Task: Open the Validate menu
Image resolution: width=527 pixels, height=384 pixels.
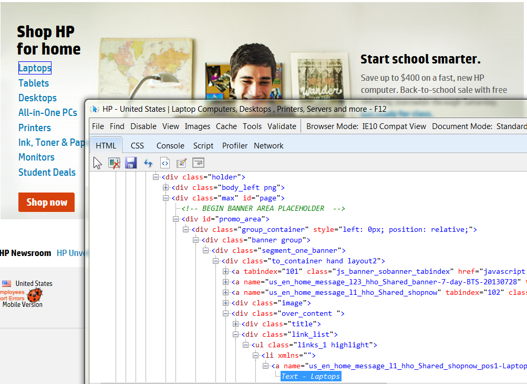Action: [282, 126]
